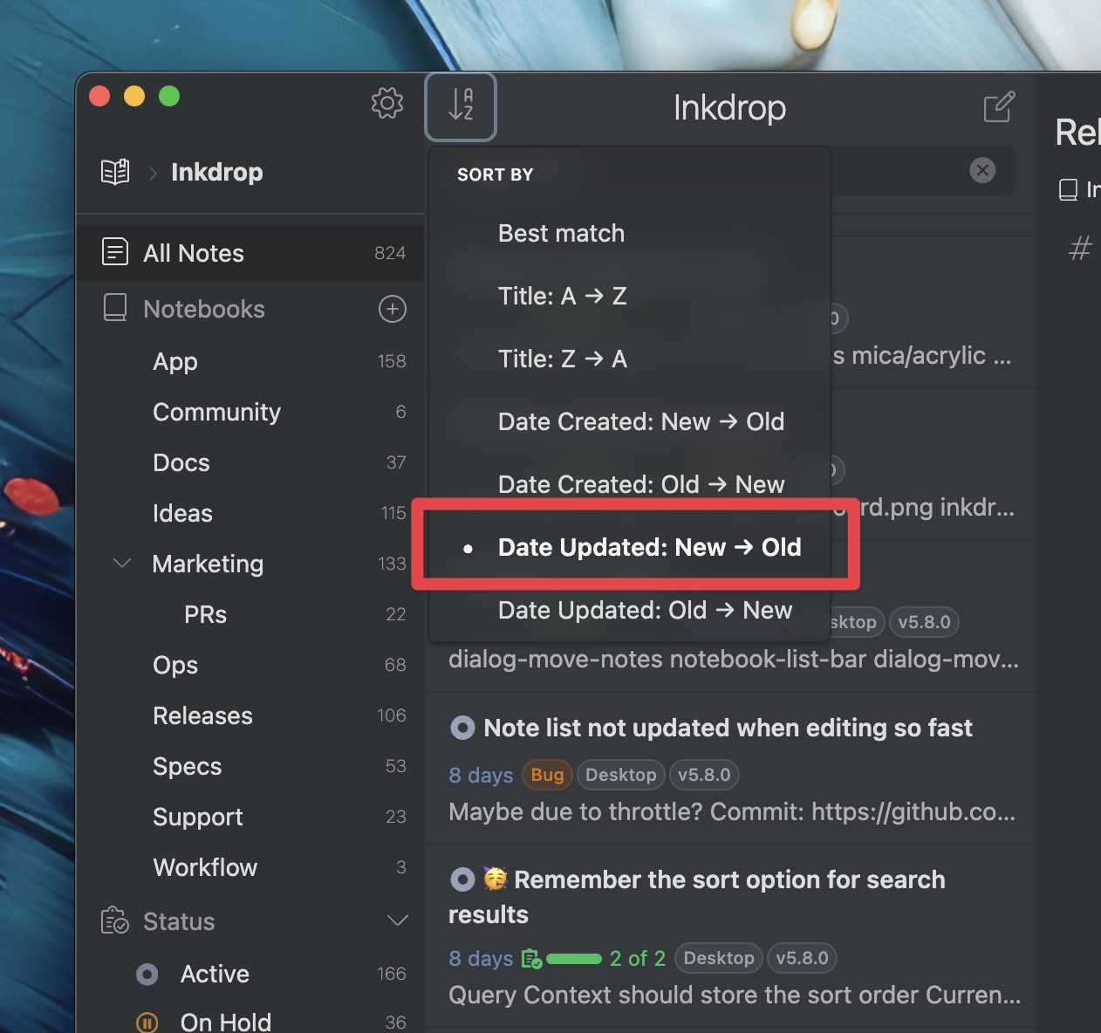Screen dimensions: 1101x1033
Task: Open the All Notes list
Action: [194, 253]
